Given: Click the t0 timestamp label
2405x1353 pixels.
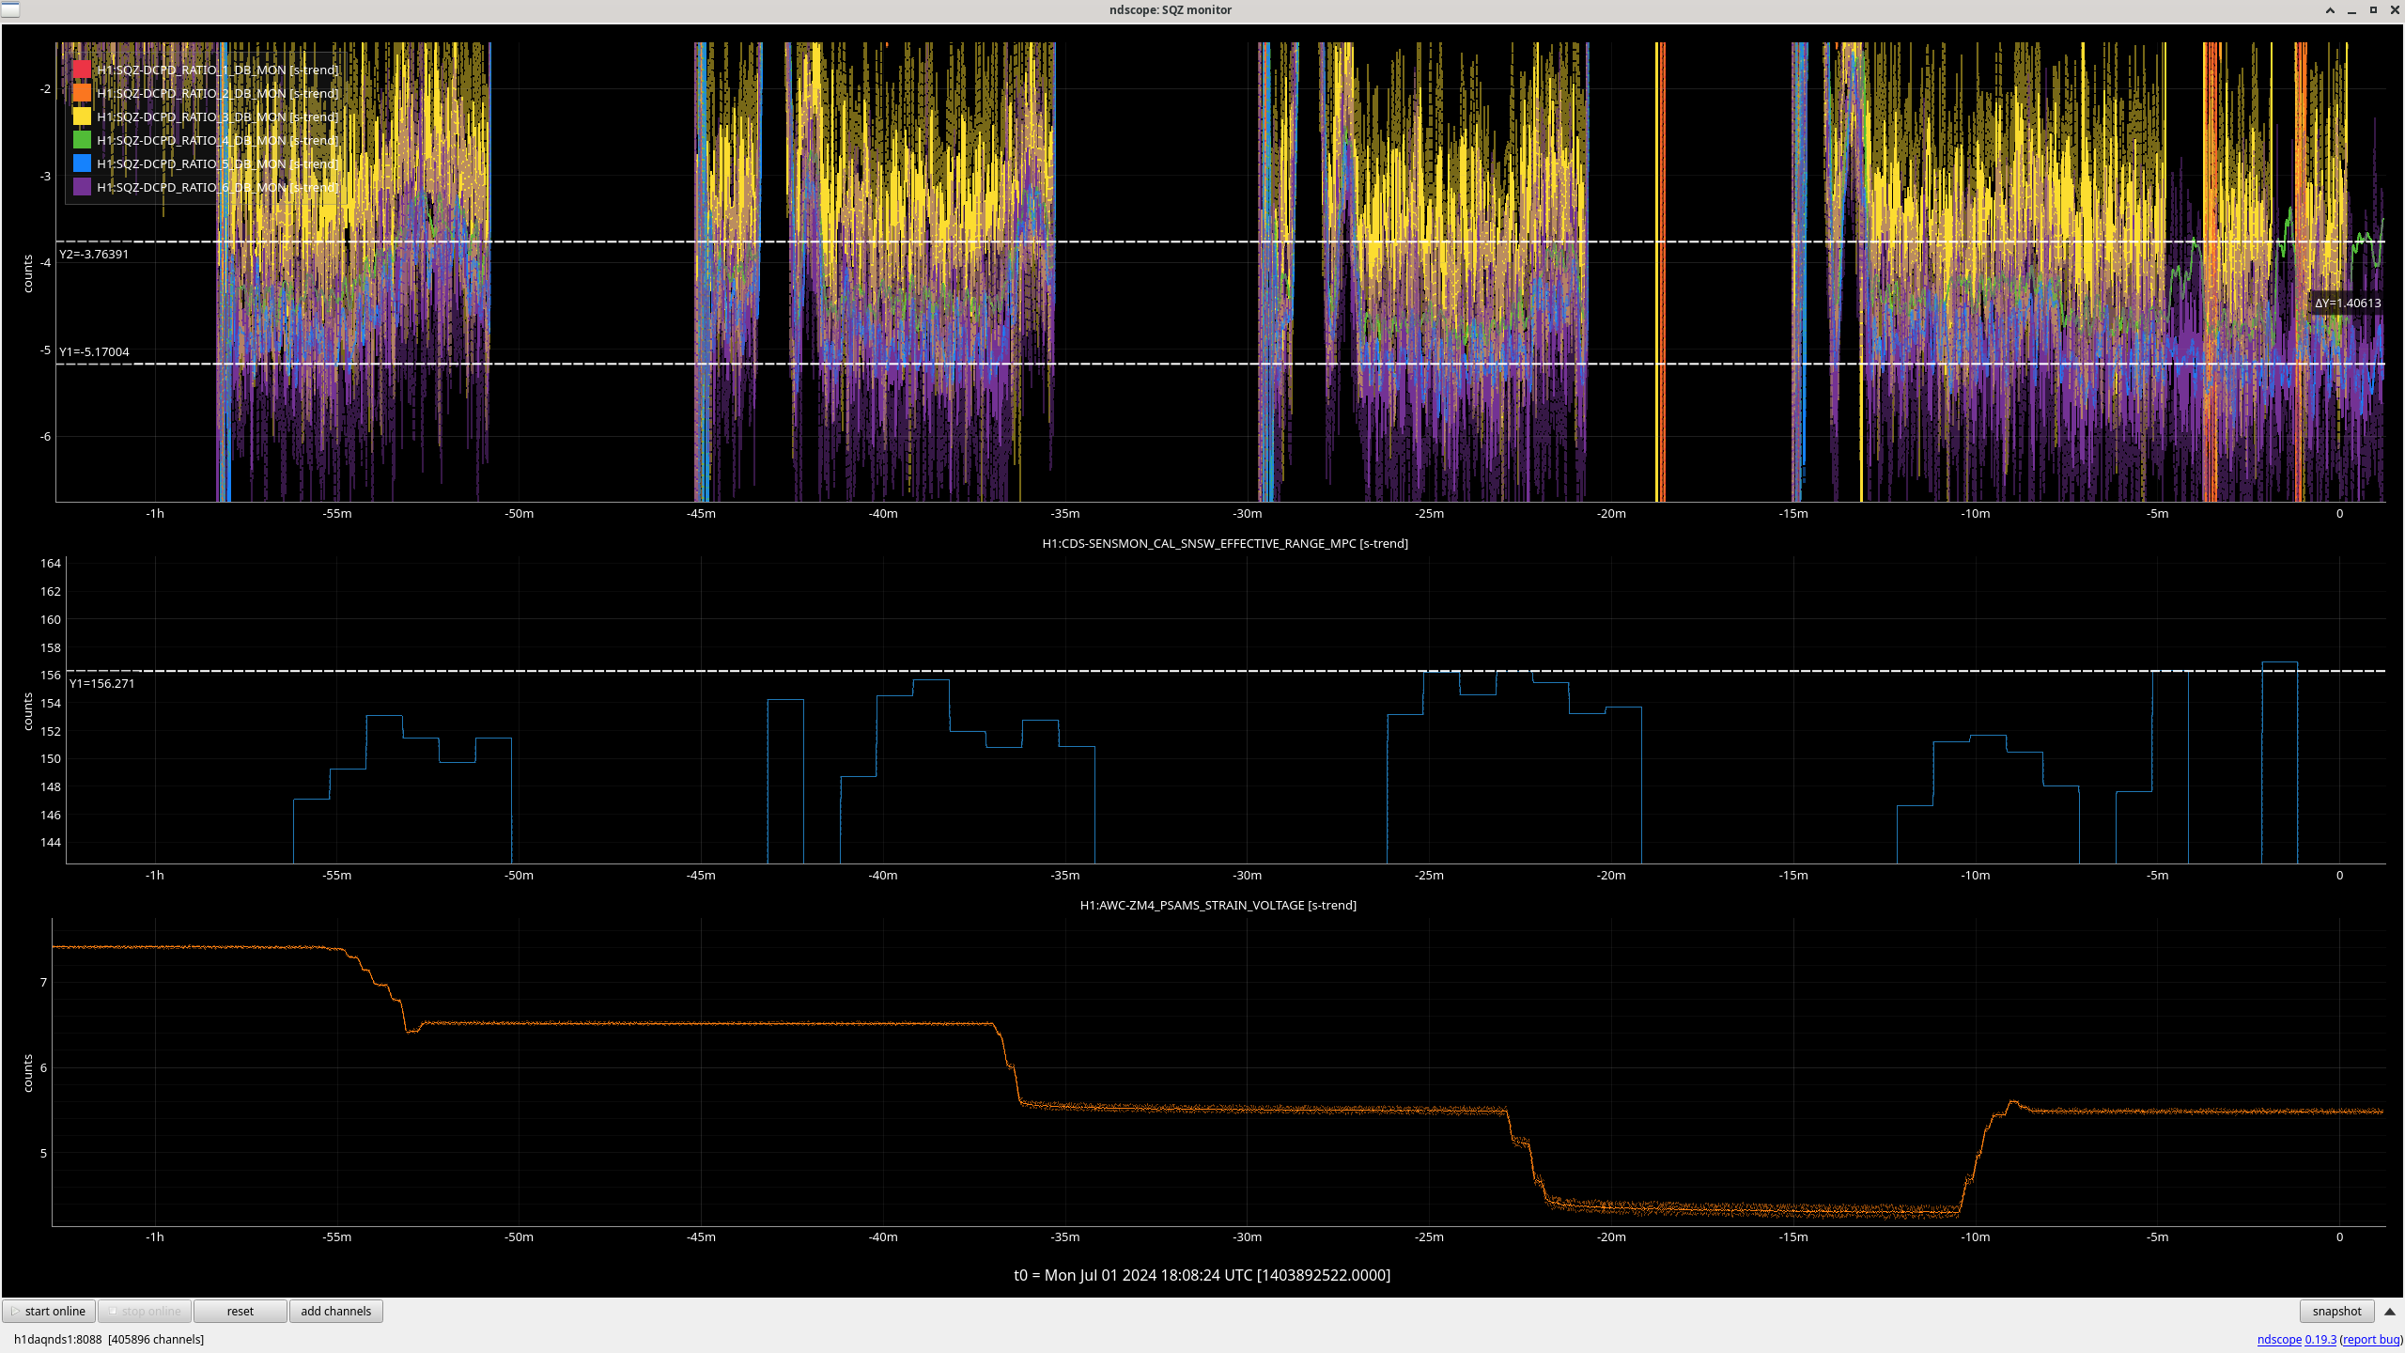Looking at the screenshot, I should click(x=1202, y=1275).
